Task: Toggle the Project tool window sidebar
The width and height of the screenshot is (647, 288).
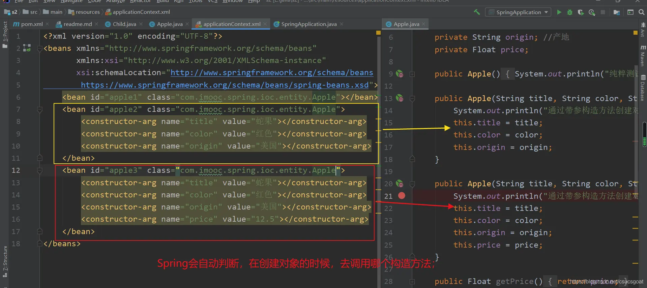Action: tap(5, 34)
